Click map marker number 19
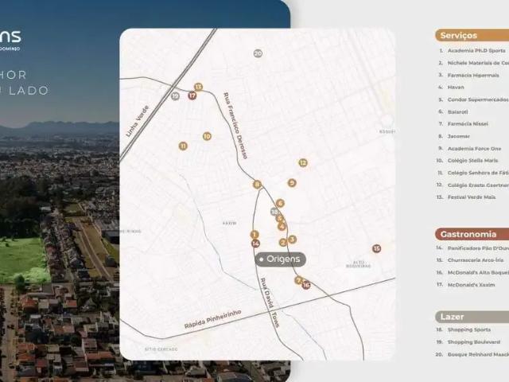Screen dimensions: 509x382 pos(175,95)
